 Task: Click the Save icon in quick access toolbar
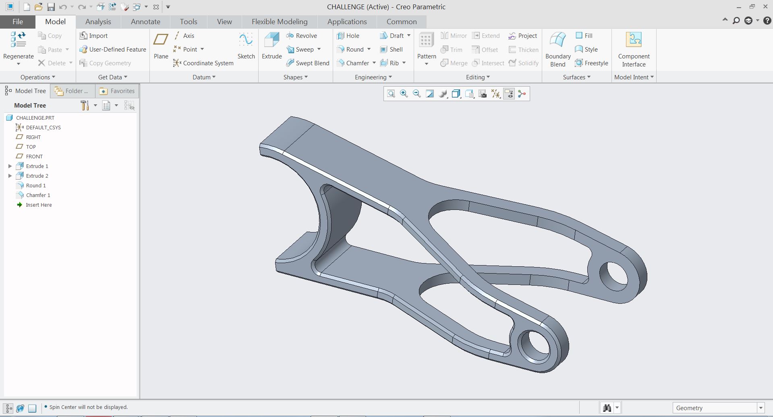51,7
